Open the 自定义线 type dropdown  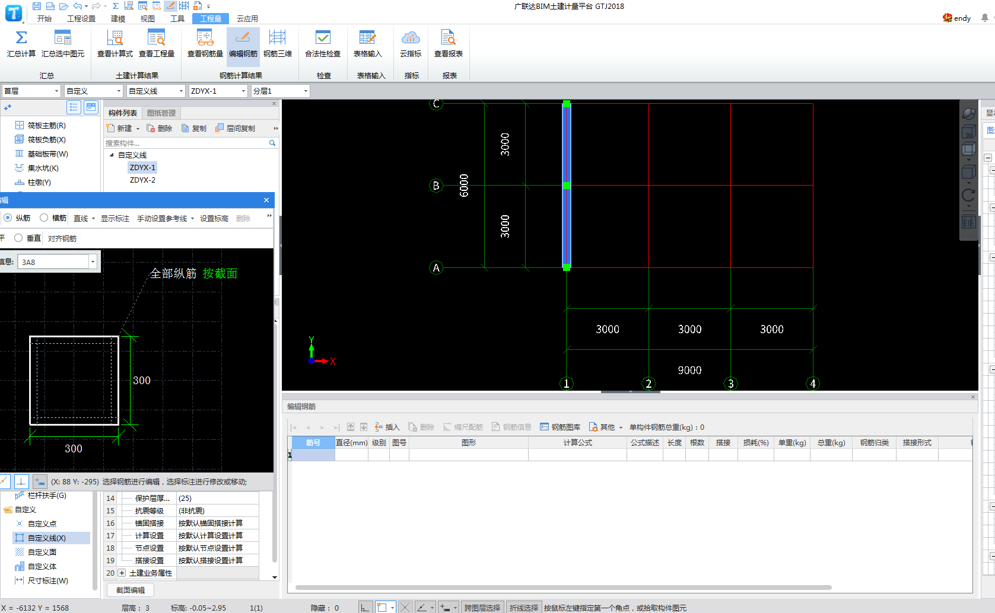[155, 91]
